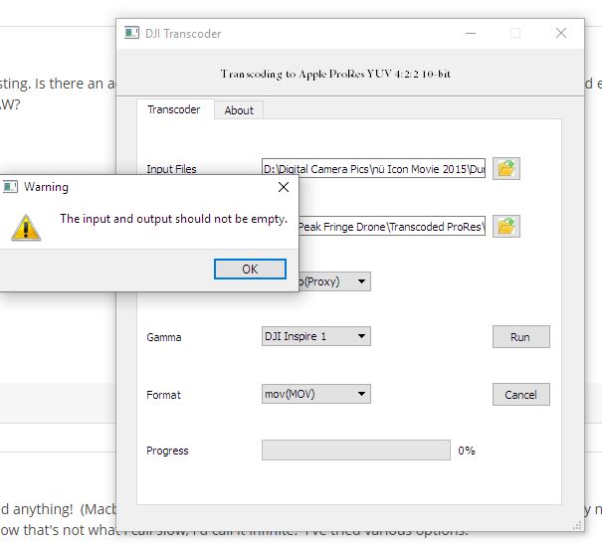The width and height of the screenshot is (602, 547).
Task: Click the 0% progress value
Action: pyautogui.click(x=467, y=451)
